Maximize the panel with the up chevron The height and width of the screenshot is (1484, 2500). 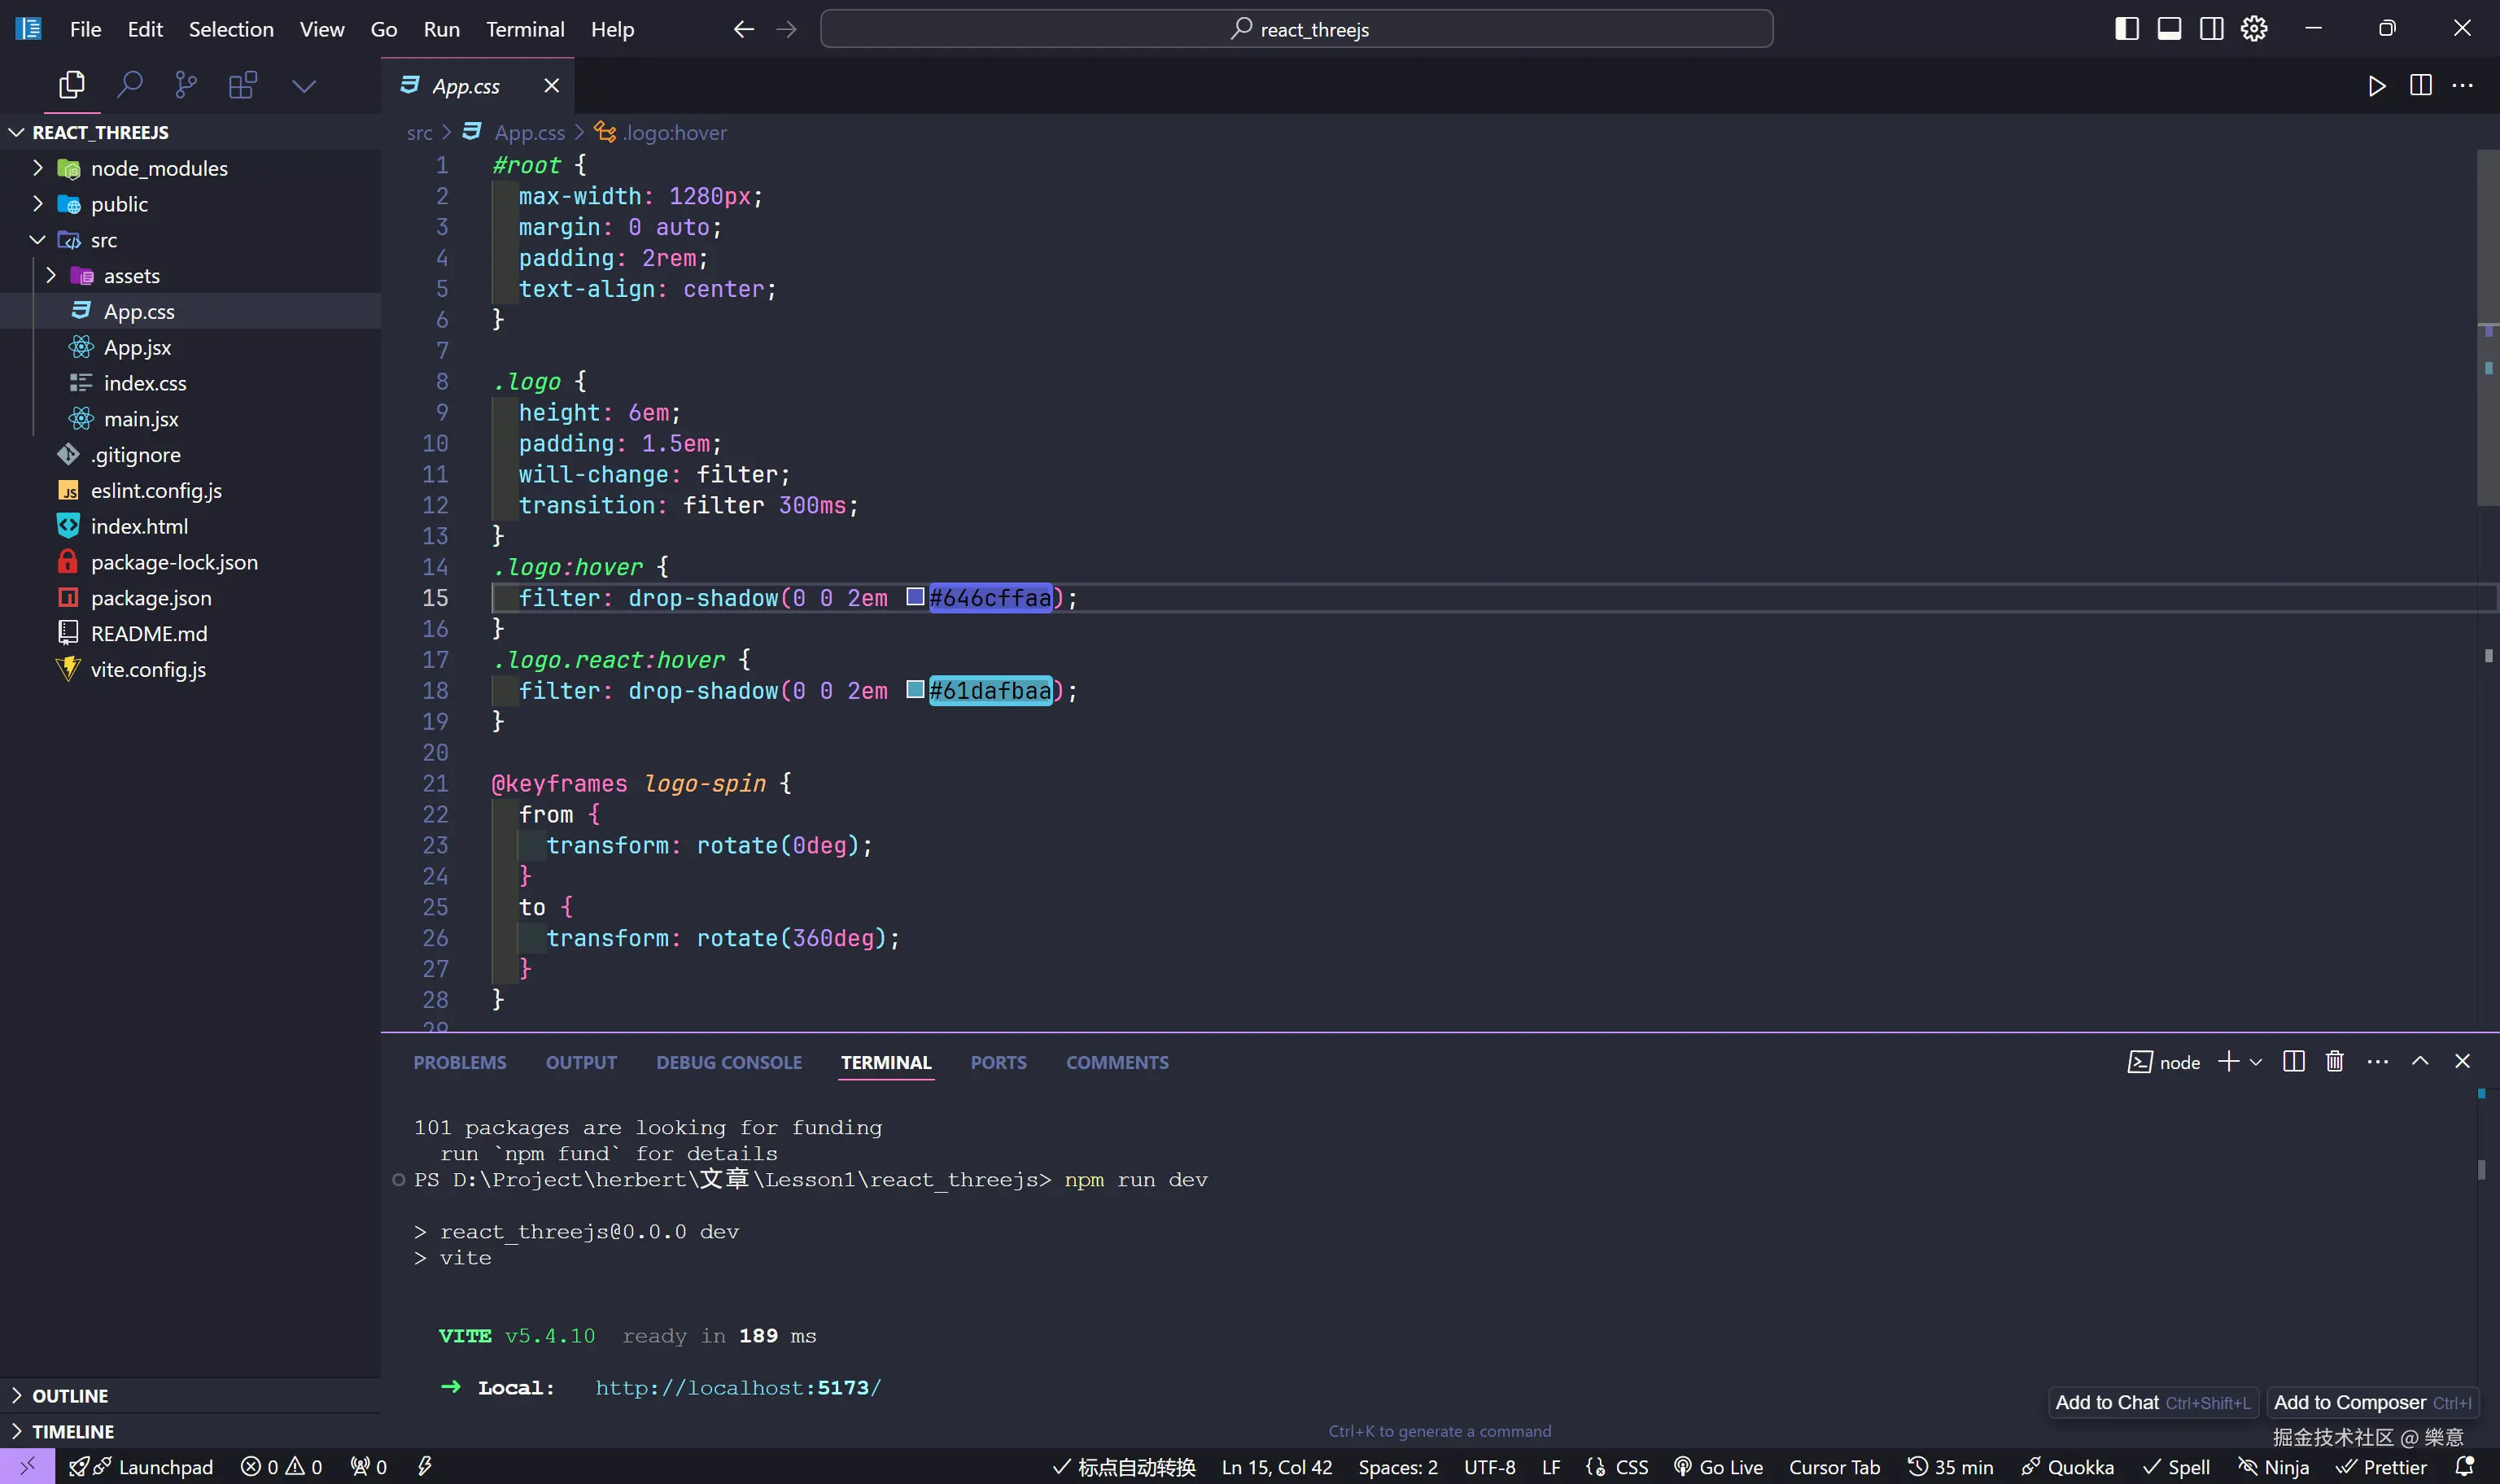click(x=2420, y=1061)
